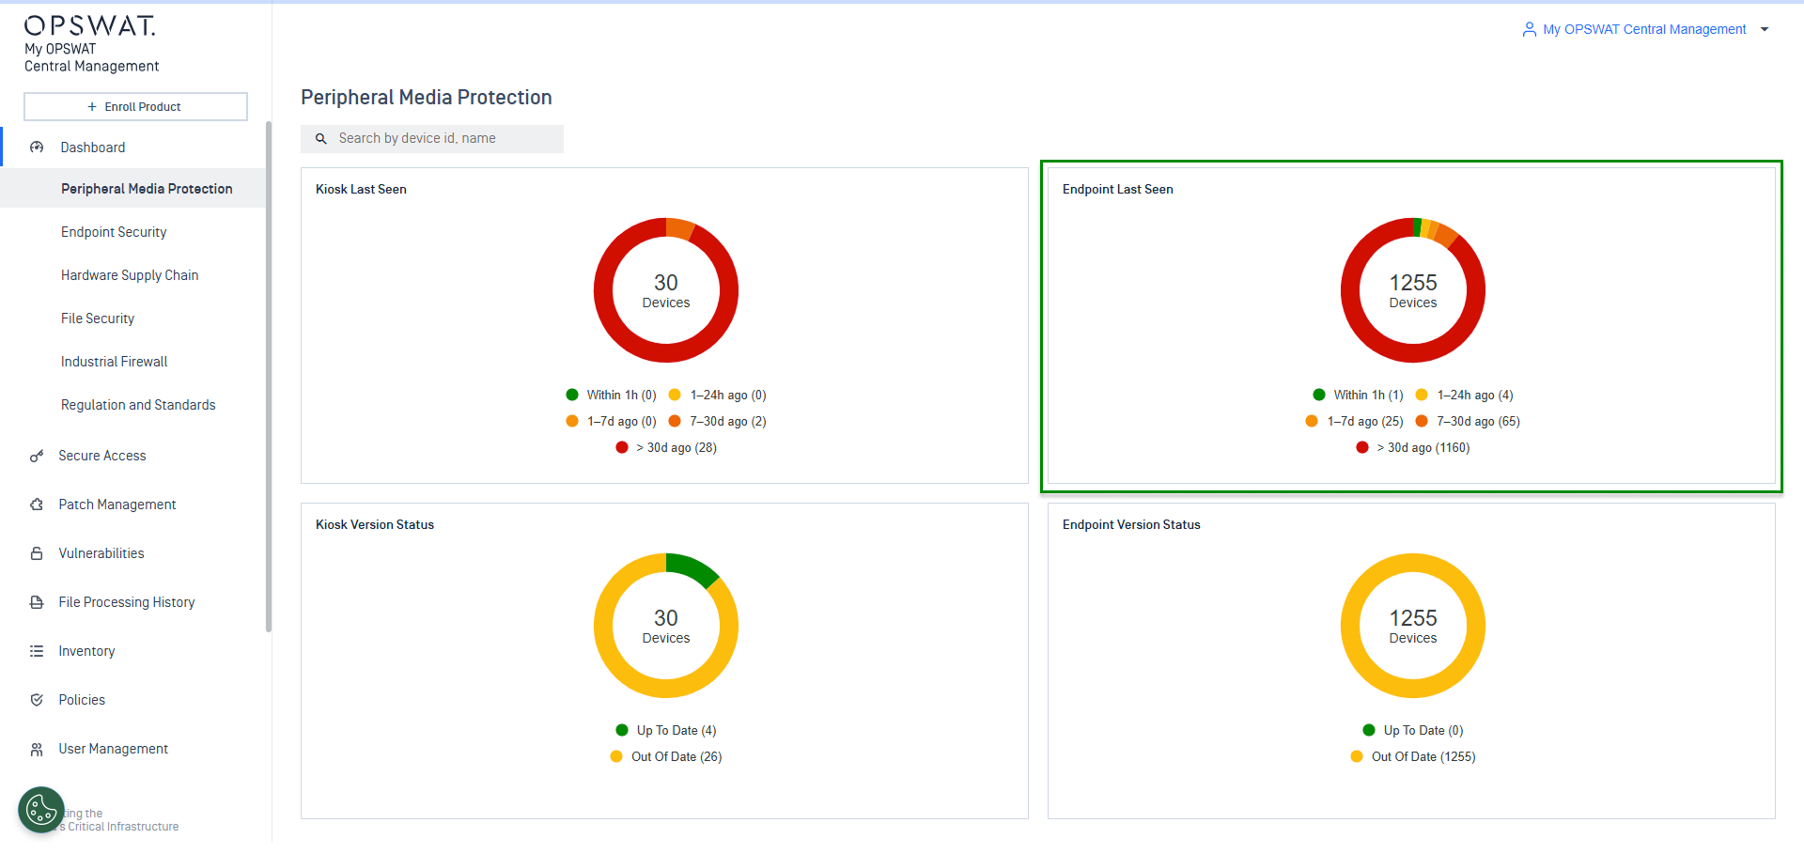Click the Enroll Product button

[x=135, y=107]
